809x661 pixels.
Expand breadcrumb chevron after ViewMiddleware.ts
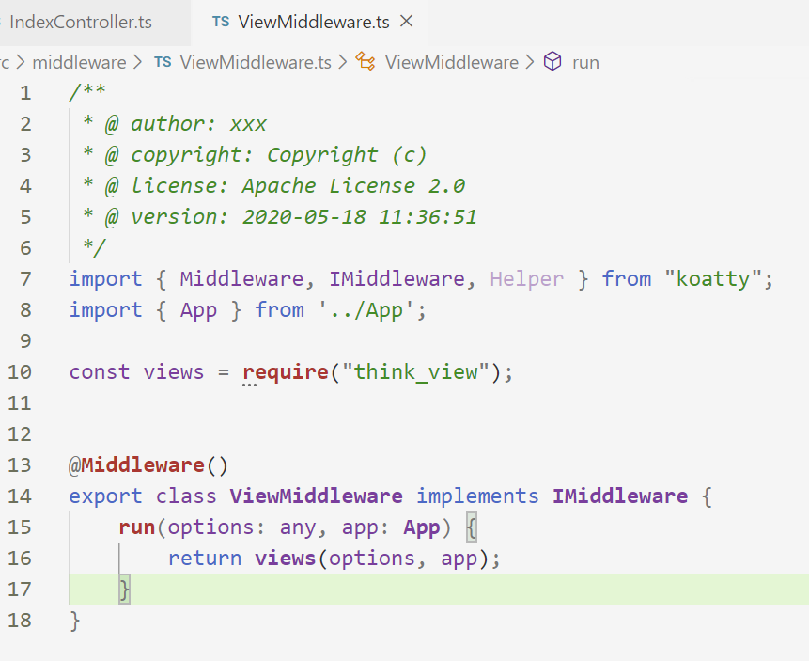pos(343,62)
